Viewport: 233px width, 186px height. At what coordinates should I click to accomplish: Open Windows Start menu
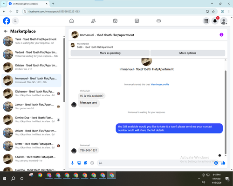4,179
